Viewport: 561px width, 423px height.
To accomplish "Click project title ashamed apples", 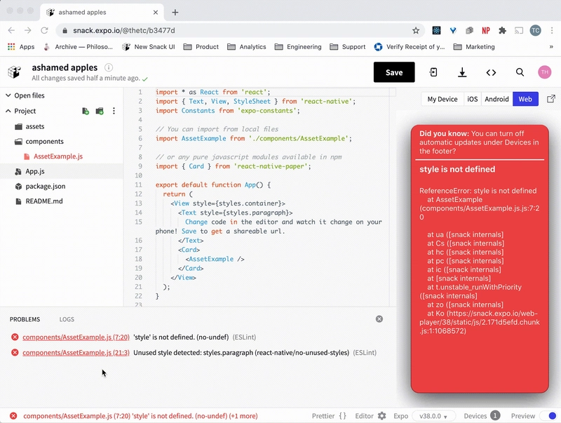I will tap(65, 67).
